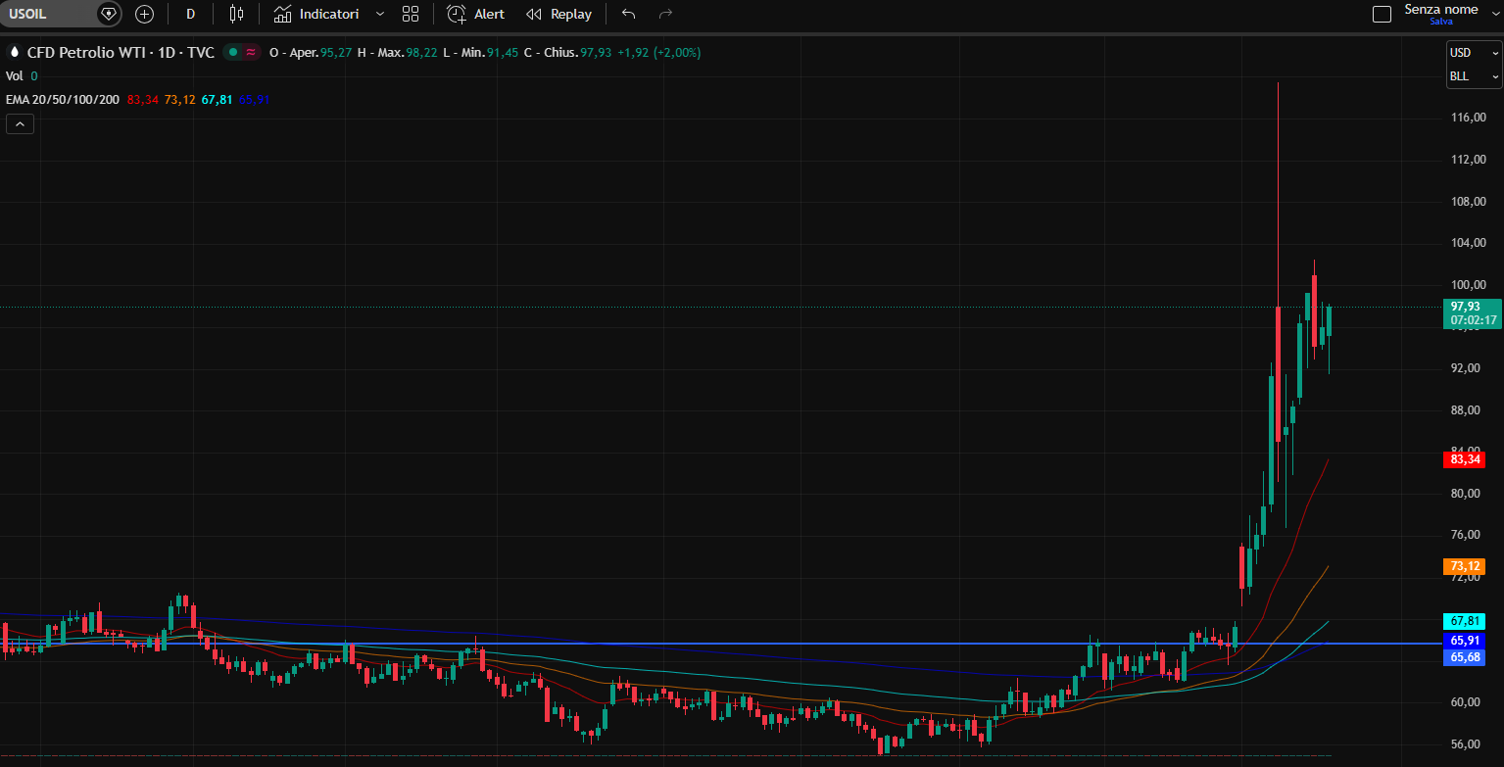Click the oil drop symbol logo
This screenshot has height=767, width=1504.
point(14,53)
